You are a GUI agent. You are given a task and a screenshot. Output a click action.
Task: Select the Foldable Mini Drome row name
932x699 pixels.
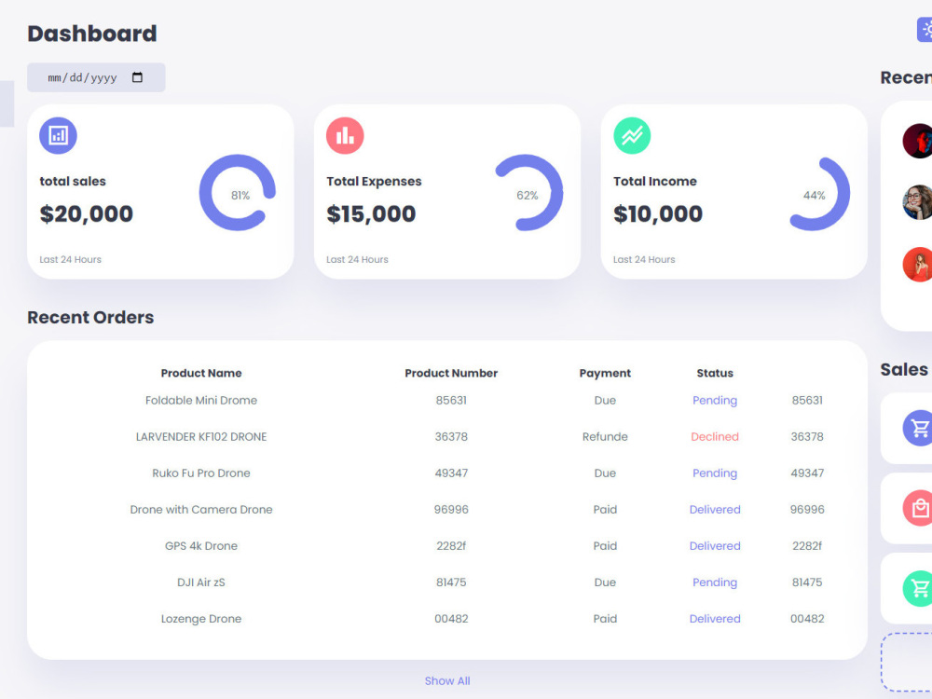pyautogui.click(x=201, y=400)
